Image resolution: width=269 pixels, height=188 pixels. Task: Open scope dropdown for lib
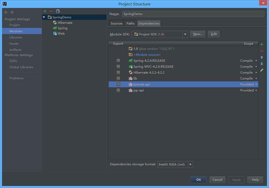[256, 79]
